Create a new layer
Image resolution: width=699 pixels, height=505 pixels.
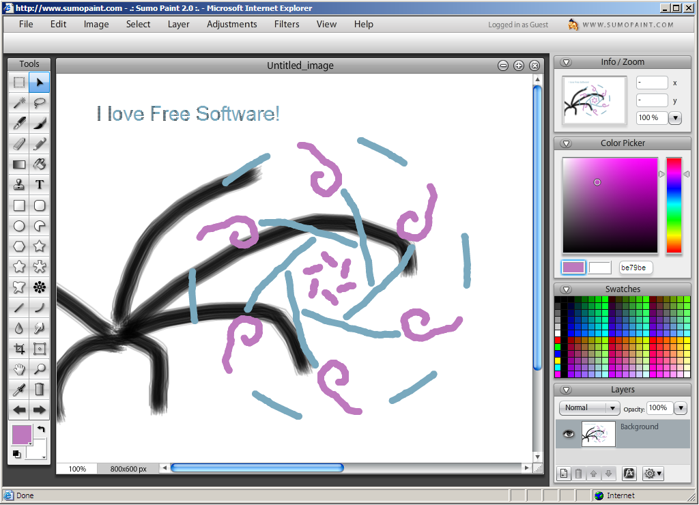564,474
